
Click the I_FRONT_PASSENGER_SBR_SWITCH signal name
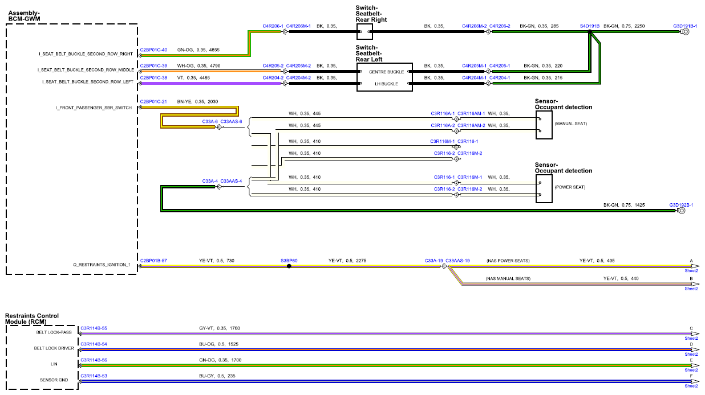(94, 107)
